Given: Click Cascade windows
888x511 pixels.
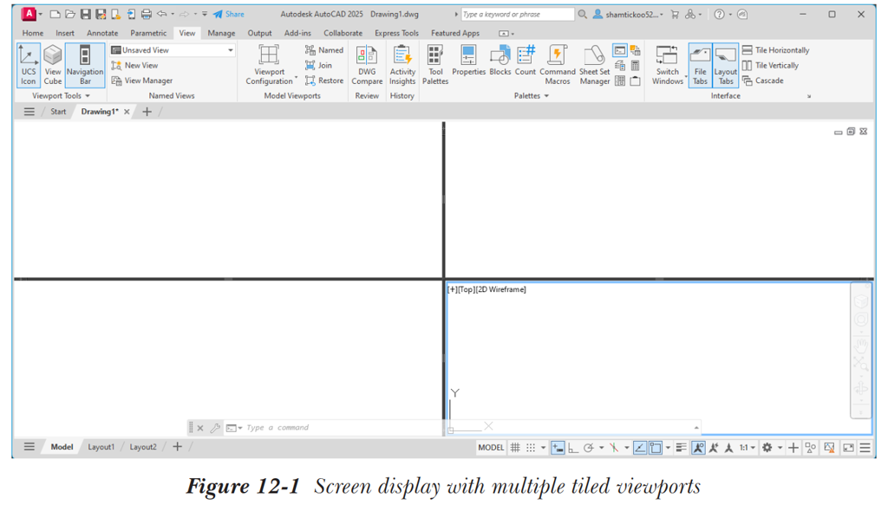Looking at the screenshot, I should coord(763,81).
